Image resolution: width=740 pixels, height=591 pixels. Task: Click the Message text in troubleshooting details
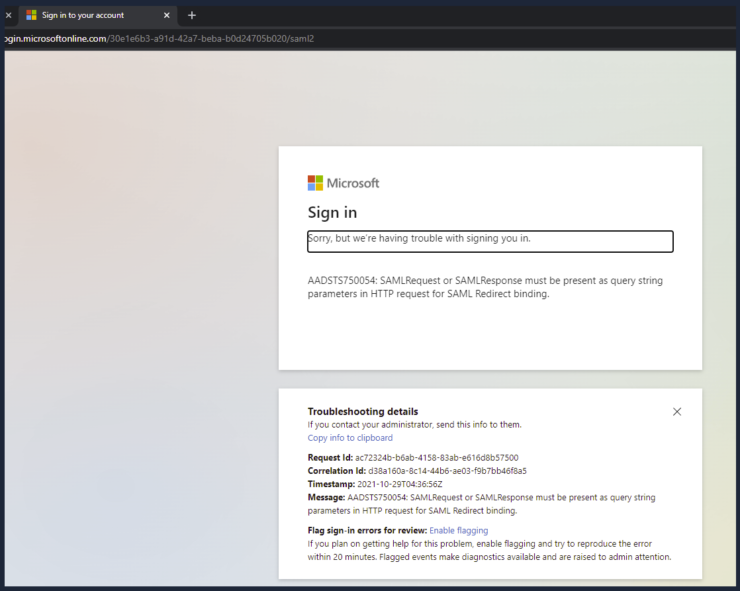[481, 504]
